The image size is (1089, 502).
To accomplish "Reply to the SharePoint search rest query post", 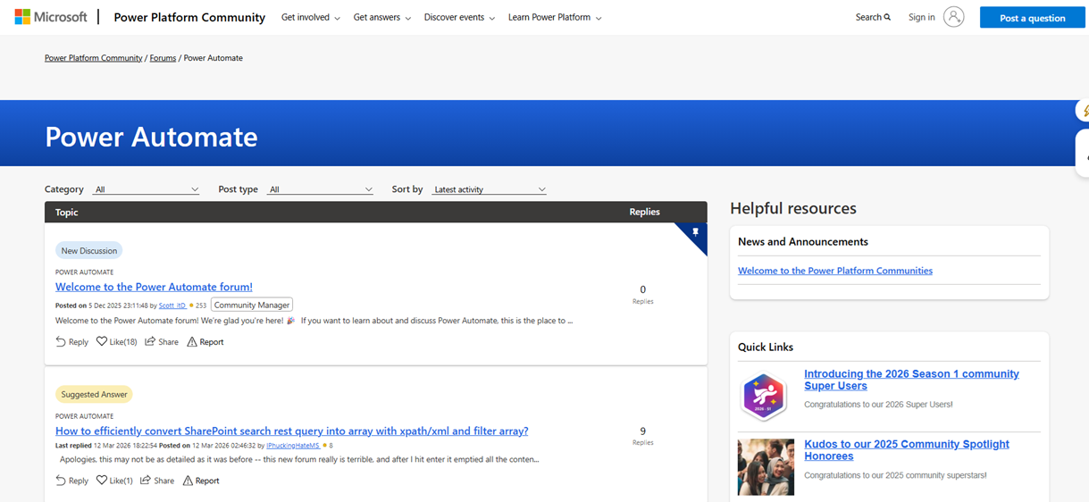I will (71, 481).
